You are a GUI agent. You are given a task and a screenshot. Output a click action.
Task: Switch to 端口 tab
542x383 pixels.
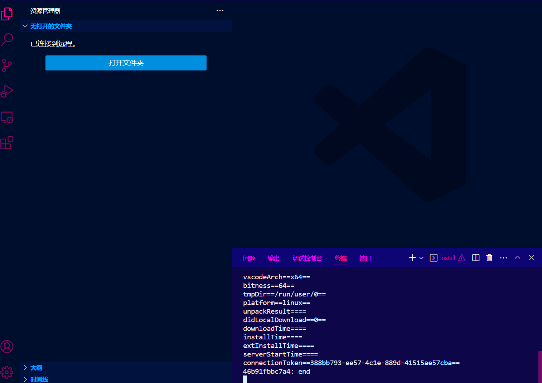coord(366,258)
